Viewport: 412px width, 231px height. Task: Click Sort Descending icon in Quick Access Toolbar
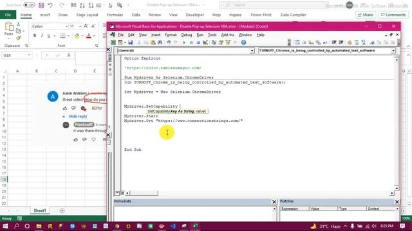[x=91, y=5]
